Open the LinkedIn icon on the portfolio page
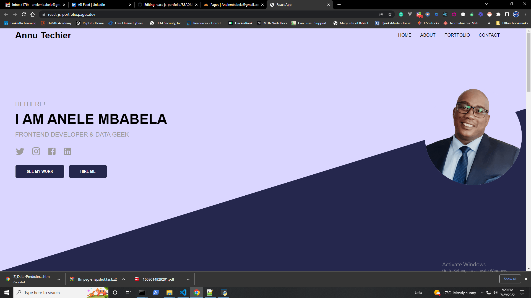 [x=67, y=151]
